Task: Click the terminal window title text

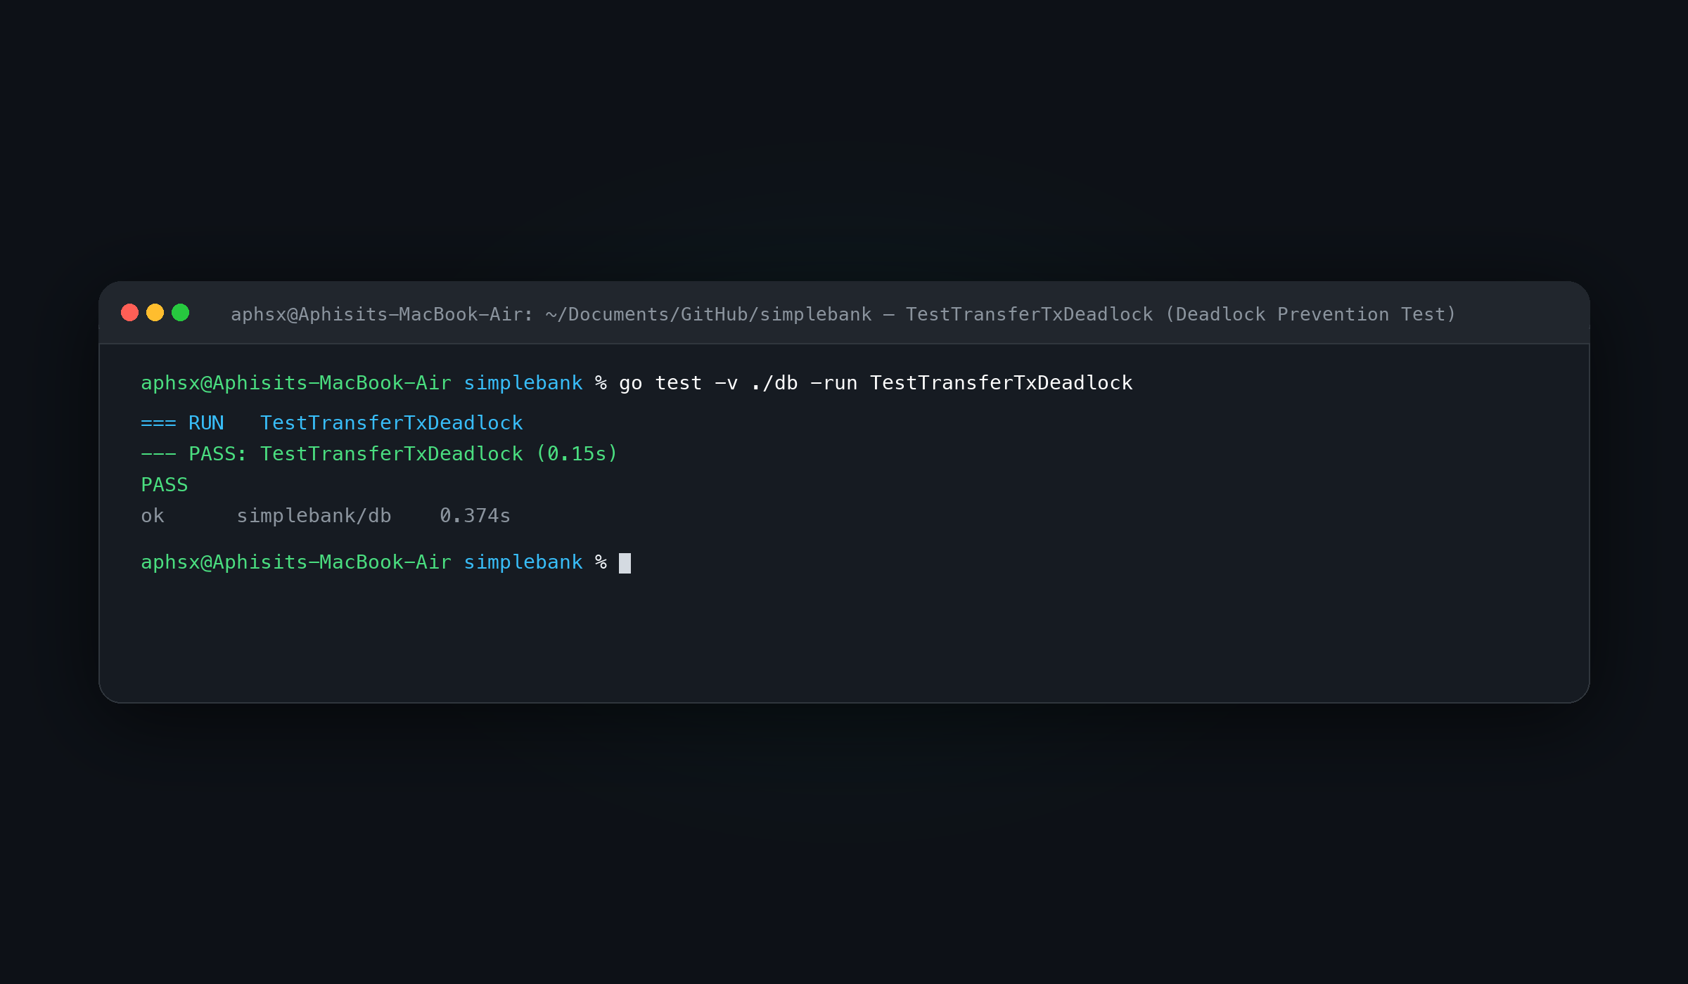Action: 843,314
